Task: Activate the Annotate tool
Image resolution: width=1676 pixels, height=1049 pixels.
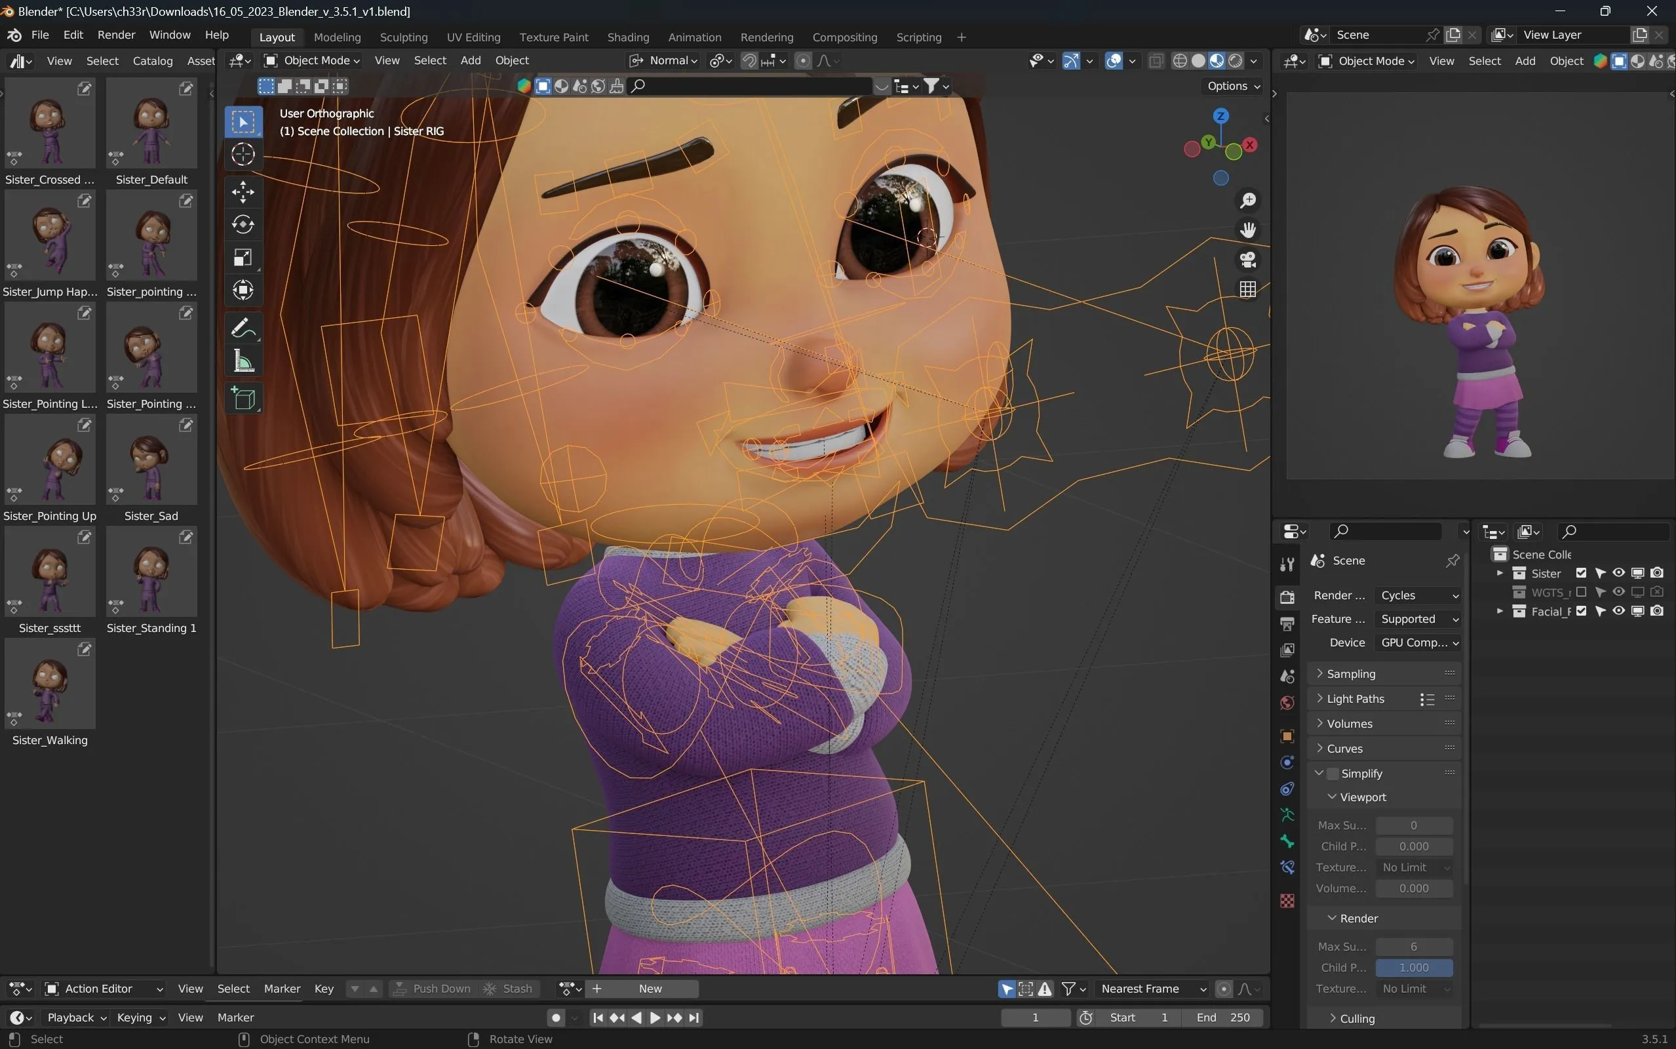Action: click(x=243, y=327)
